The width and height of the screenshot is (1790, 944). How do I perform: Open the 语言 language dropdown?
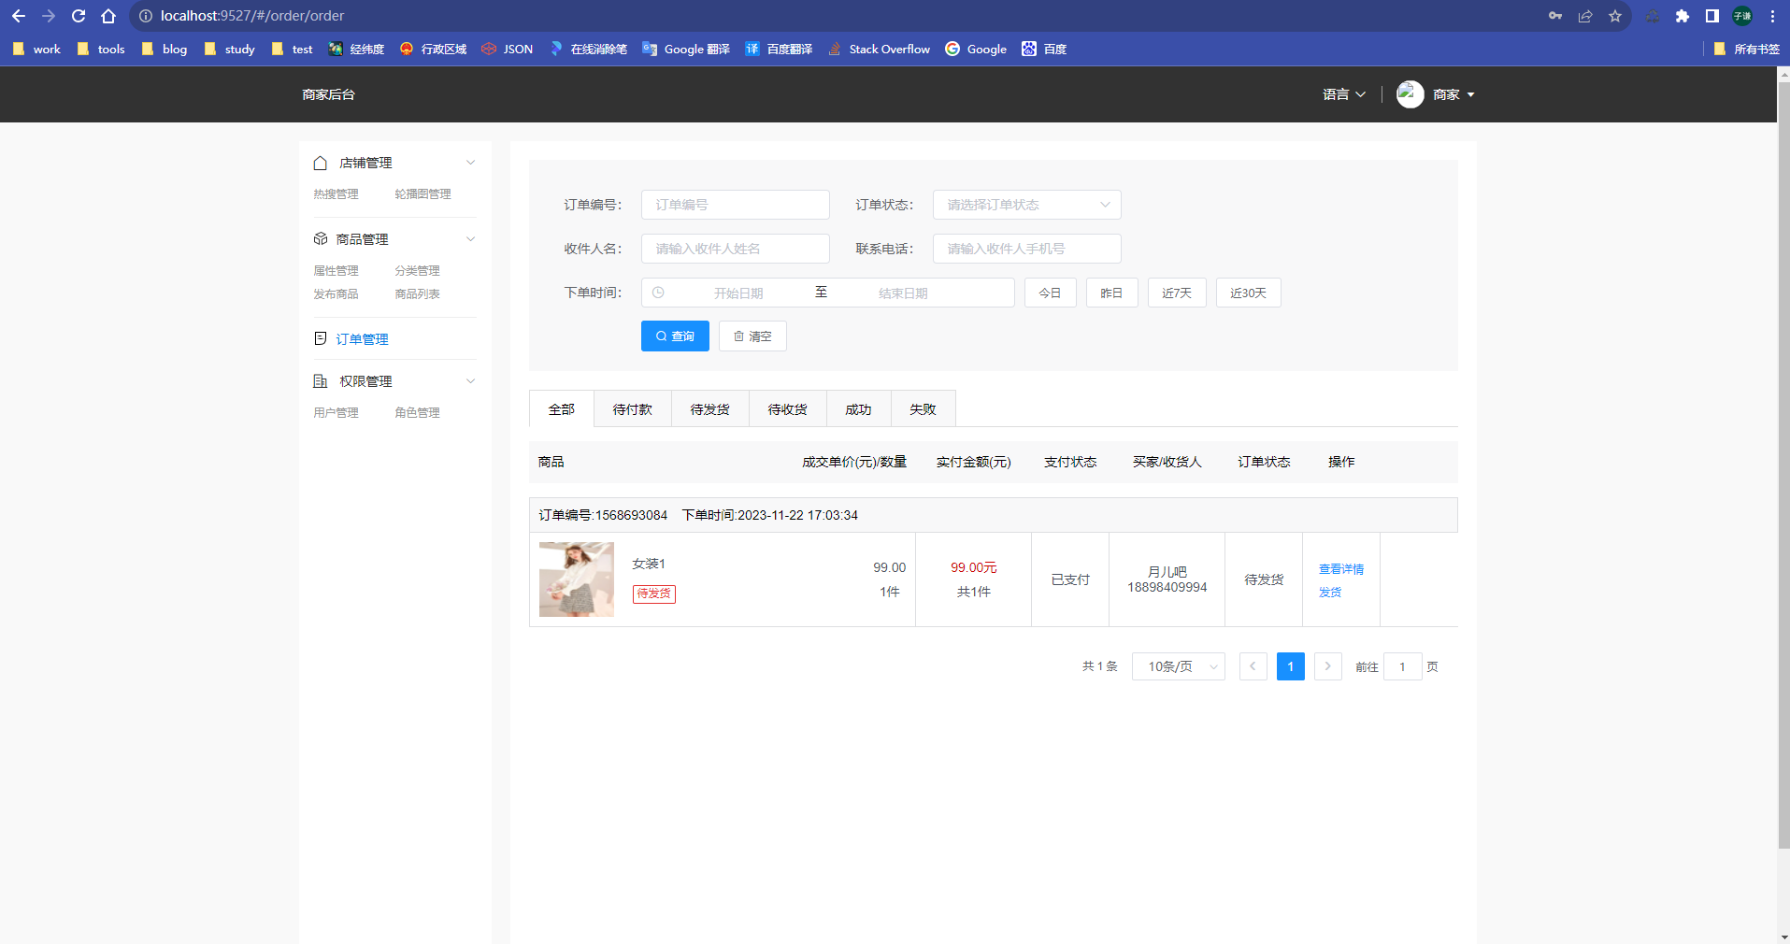pyautogui.click(x=1342, y=93)
